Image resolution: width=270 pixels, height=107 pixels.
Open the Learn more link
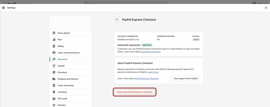click(x=153, y=72)
